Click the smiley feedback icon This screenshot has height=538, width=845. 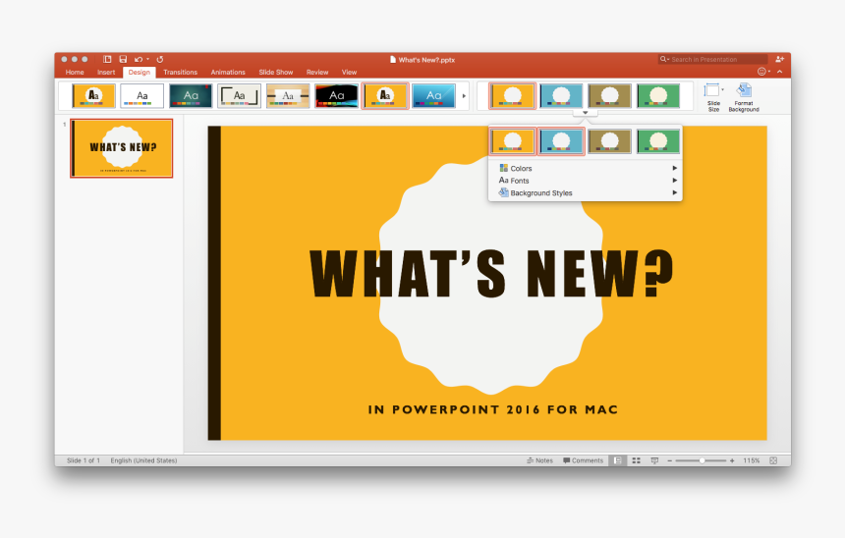point(761,72)
